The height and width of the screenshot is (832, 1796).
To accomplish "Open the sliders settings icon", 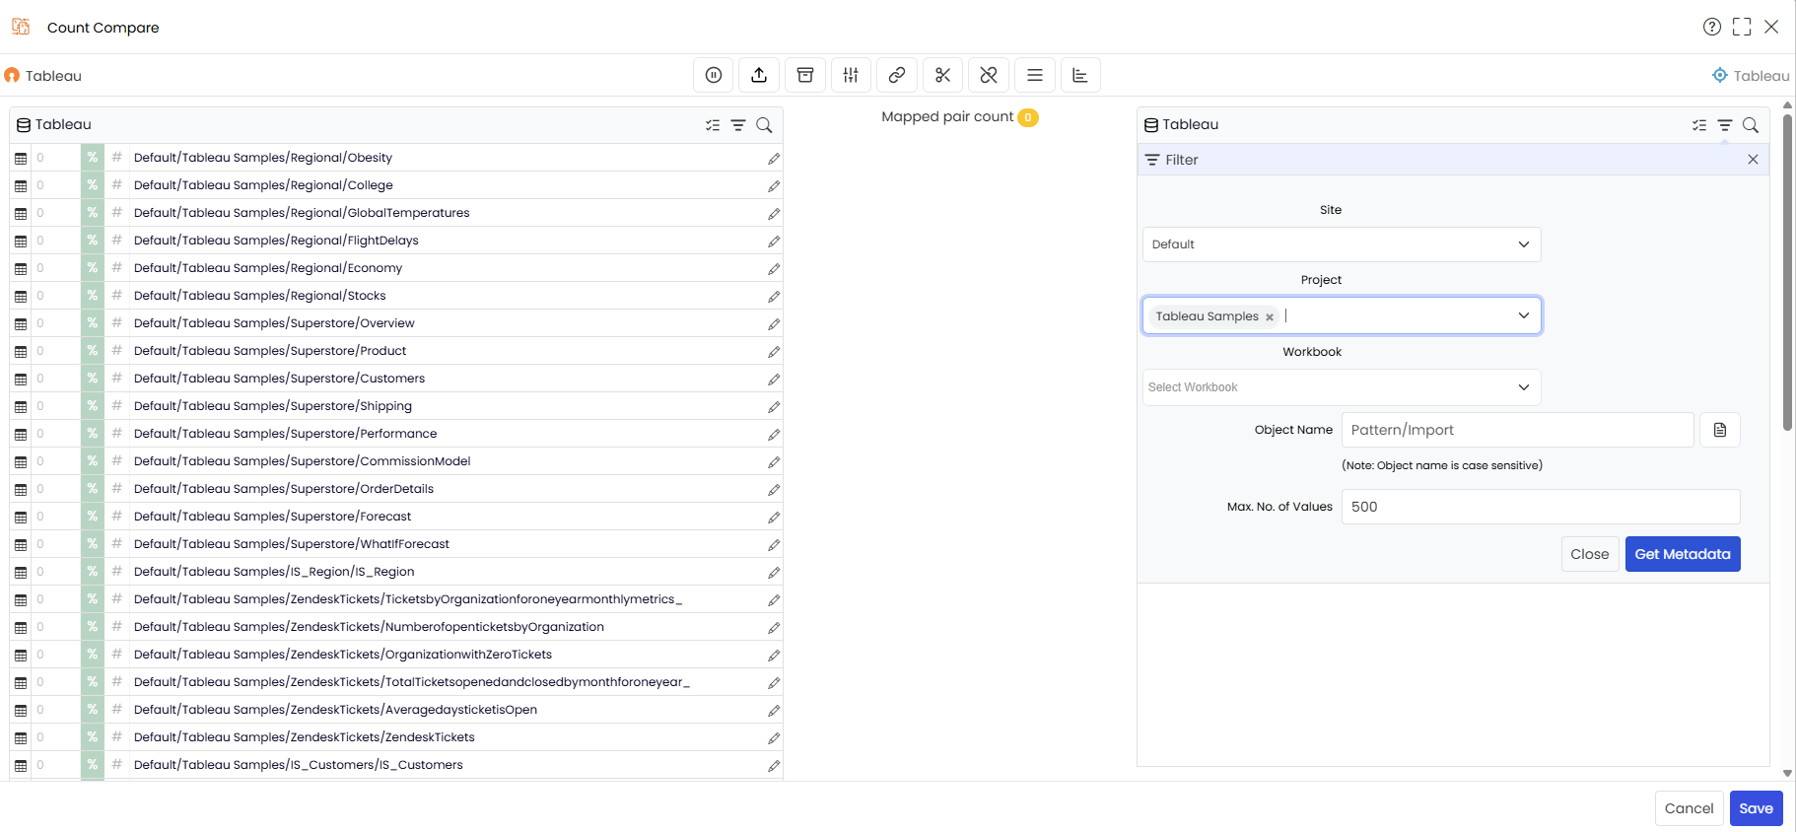I will point(851,75).
